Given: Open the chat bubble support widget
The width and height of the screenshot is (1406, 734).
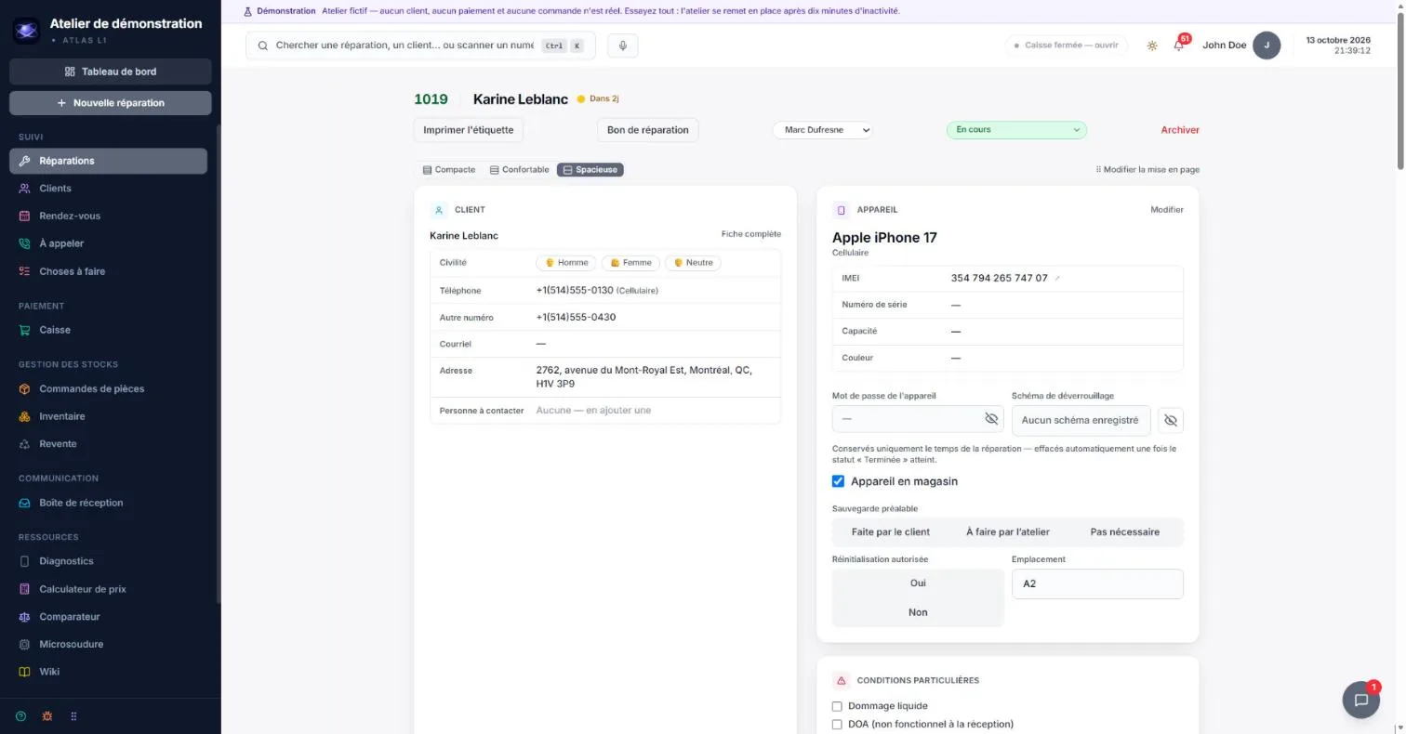Looking at the screenshot, I should click(x=1360, y=700).
